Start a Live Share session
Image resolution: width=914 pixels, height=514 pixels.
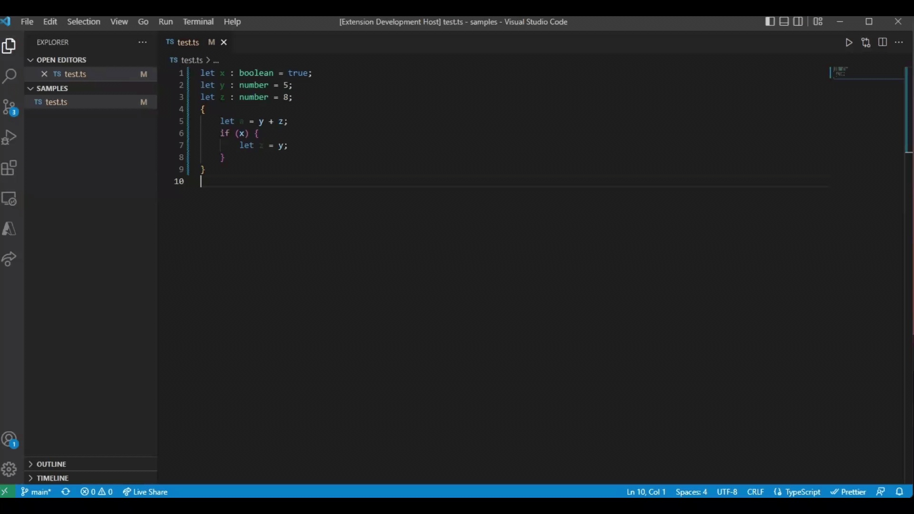point(145,492)
